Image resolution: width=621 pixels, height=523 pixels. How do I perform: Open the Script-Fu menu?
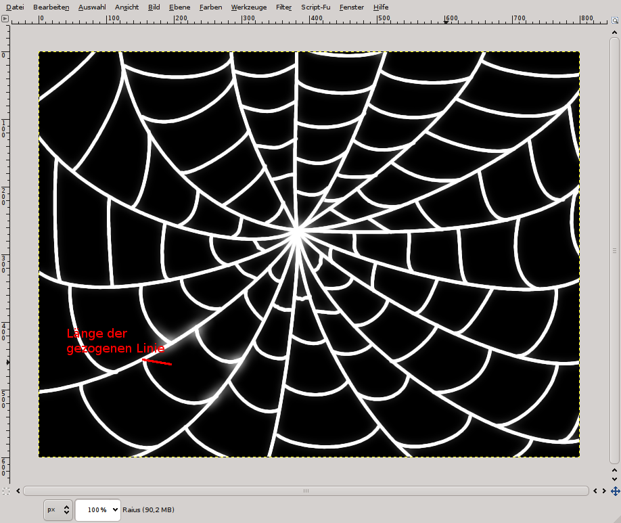point(316,7)
